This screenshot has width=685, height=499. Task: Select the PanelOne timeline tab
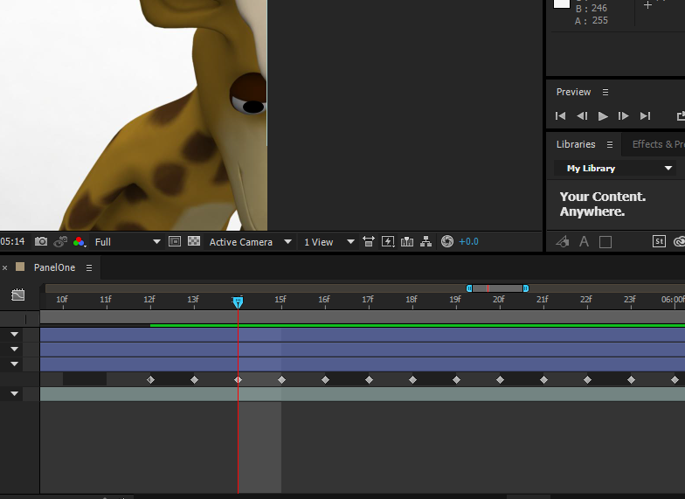click(54, 267)
